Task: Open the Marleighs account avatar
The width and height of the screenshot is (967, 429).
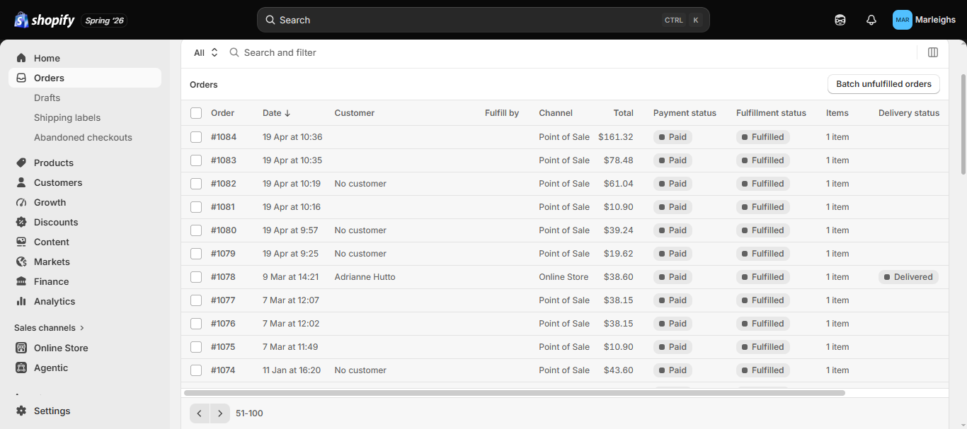Action: [x=903, y=20]
